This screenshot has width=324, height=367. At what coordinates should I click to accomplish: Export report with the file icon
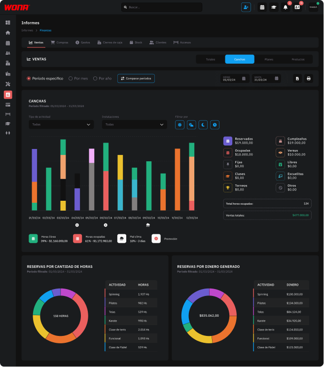point(297,78)
